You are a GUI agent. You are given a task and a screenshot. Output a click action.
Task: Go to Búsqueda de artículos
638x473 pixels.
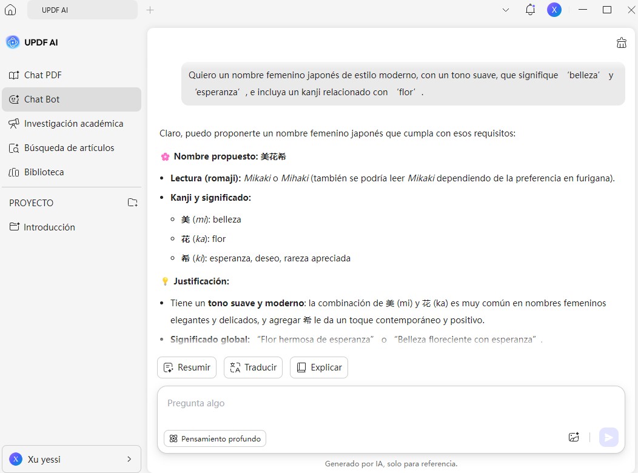point(69,148)
